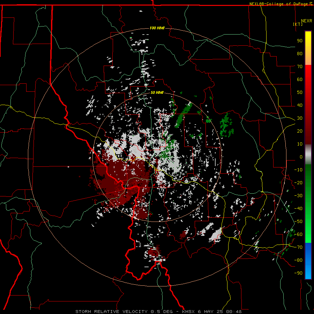Click the 50 value on velocity scale
The height and width of the screenshot is (314, 314).
click(300, 92)
